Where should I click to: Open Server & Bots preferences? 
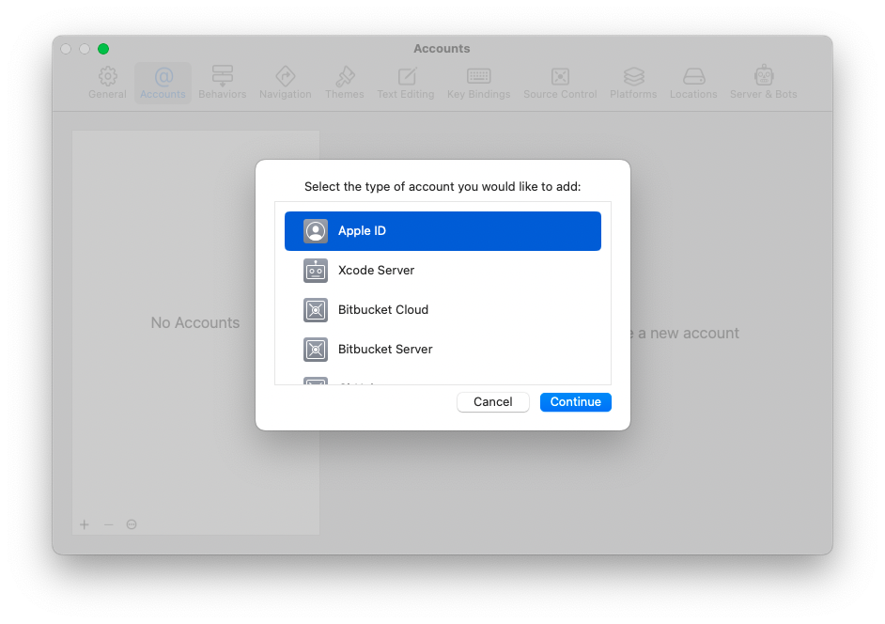(x=763, y=83)
